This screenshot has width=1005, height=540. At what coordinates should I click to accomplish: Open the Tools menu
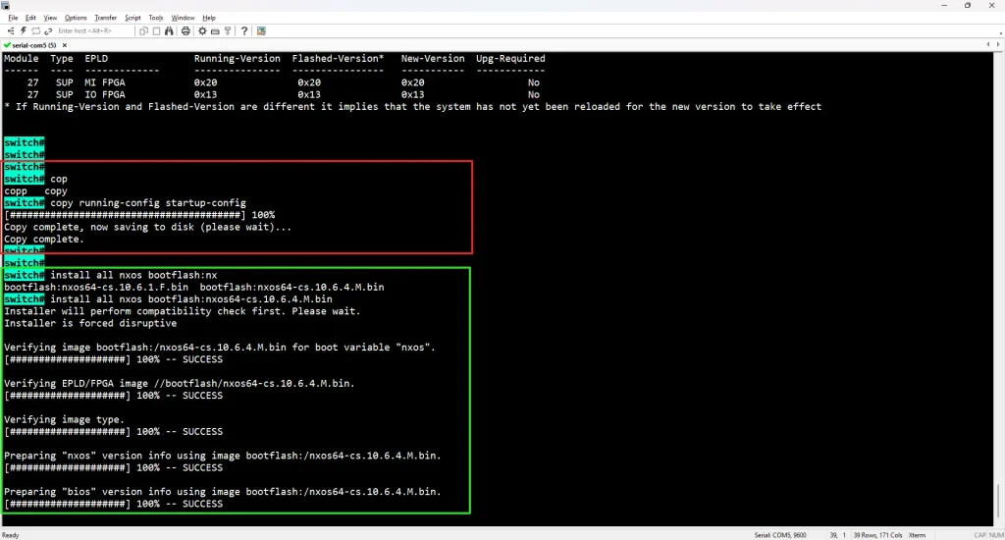point(156,18)
